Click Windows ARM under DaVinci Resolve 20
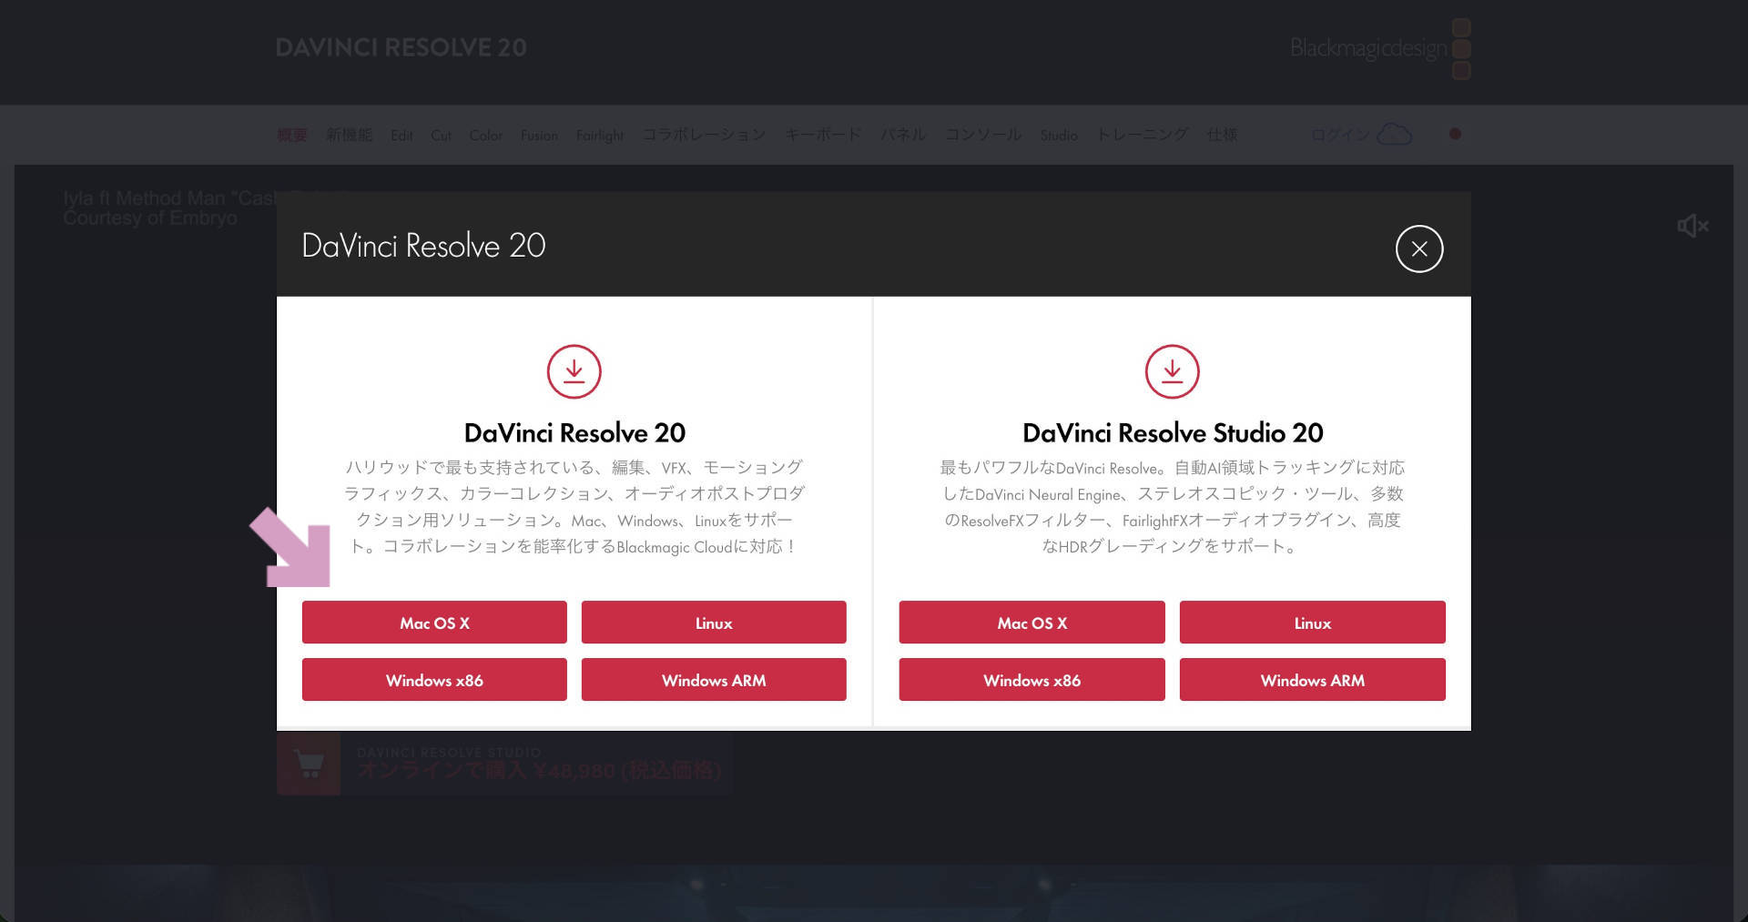Screen dimensions: 1748x922 (714, 680)
